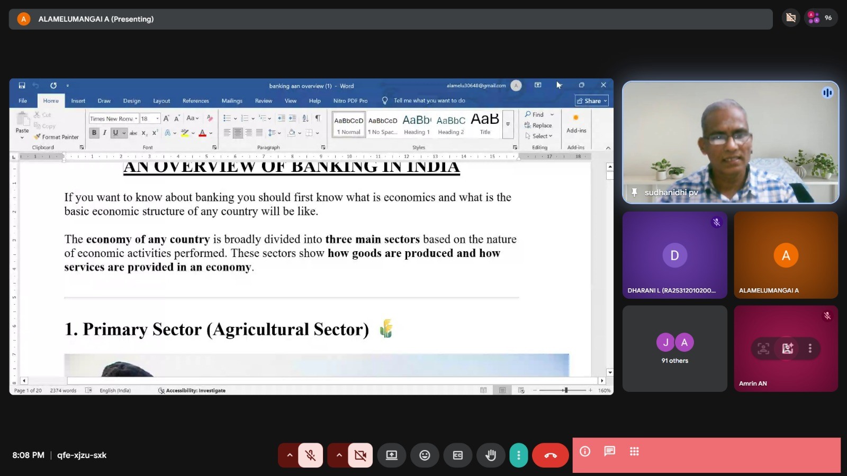Click Increase Font Size icon

[166, 118]
